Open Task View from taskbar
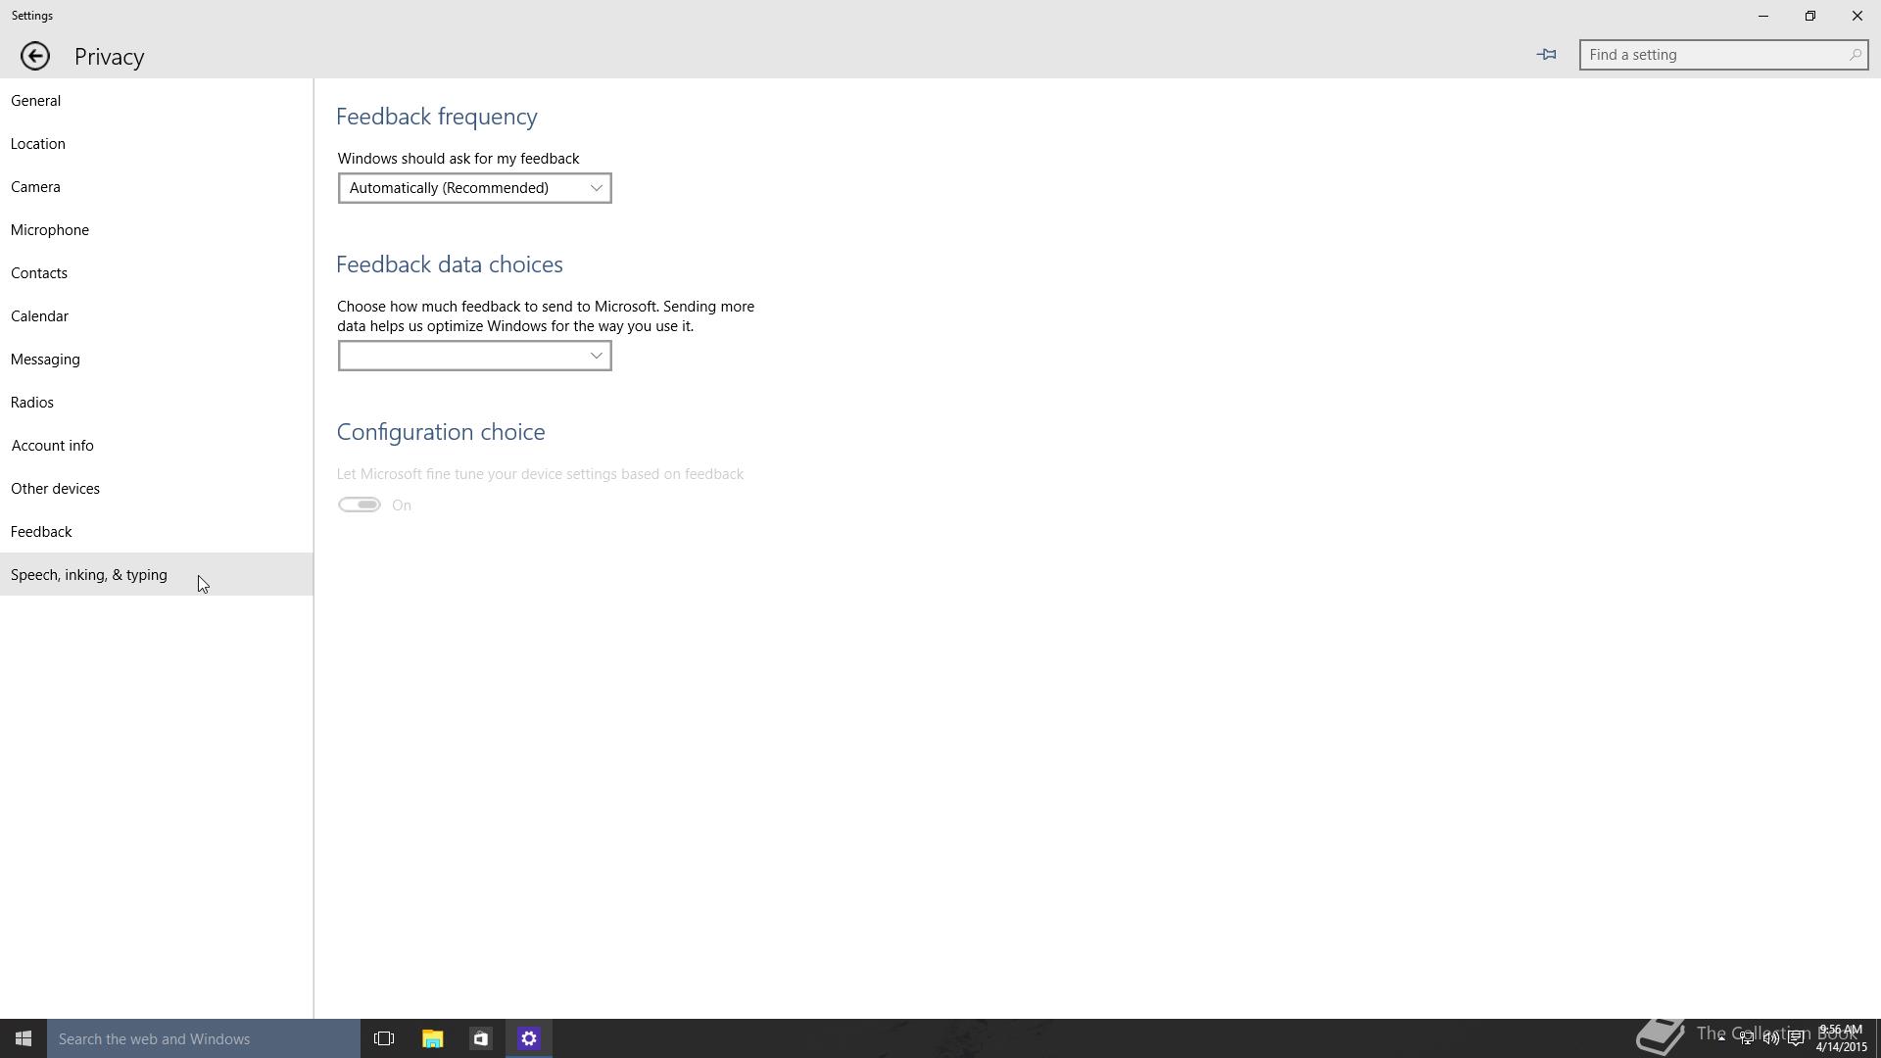The width and height of the screenshot is (1881, 1058). click(384, 1038)
